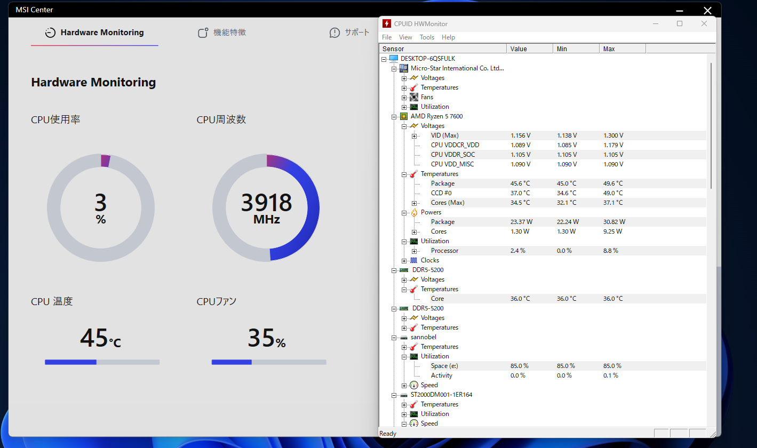Click the flame icon beside Powers
757x448 pixels.
click(414, 212)
